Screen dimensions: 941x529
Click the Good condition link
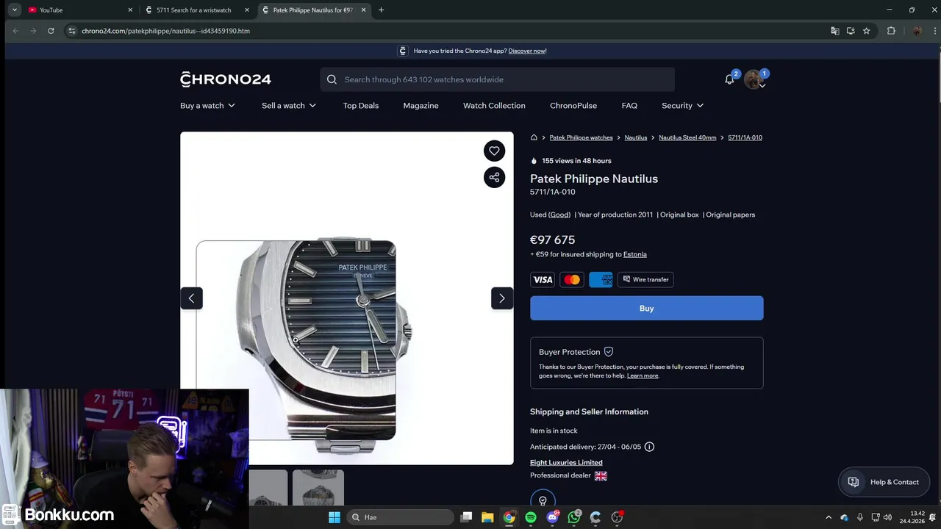click(x=559, y=215)
